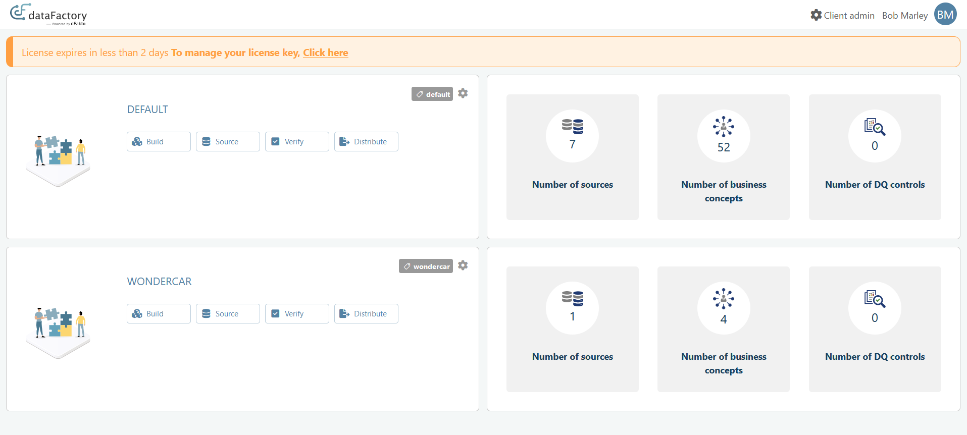The image size is (967, 435).
Task: Click DQ controls icon in WONDERCAR stats
Action: (875, 299)
